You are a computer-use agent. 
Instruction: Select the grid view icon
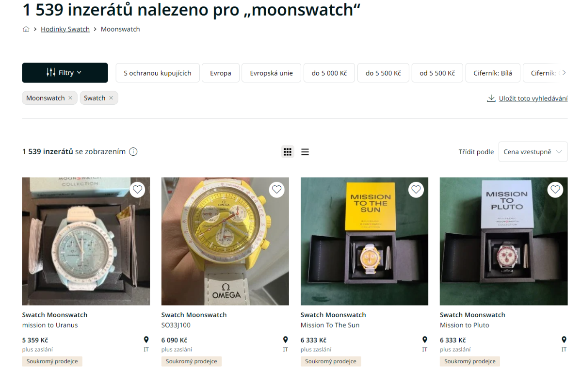288,152
